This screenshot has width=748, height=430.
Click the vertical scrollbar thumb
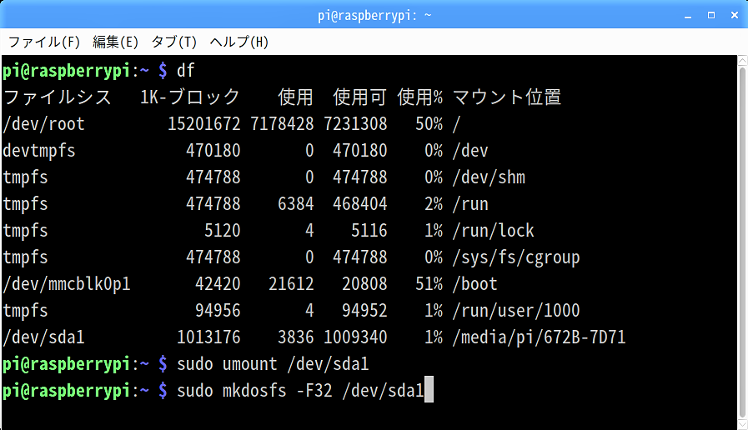coord(742,242)
